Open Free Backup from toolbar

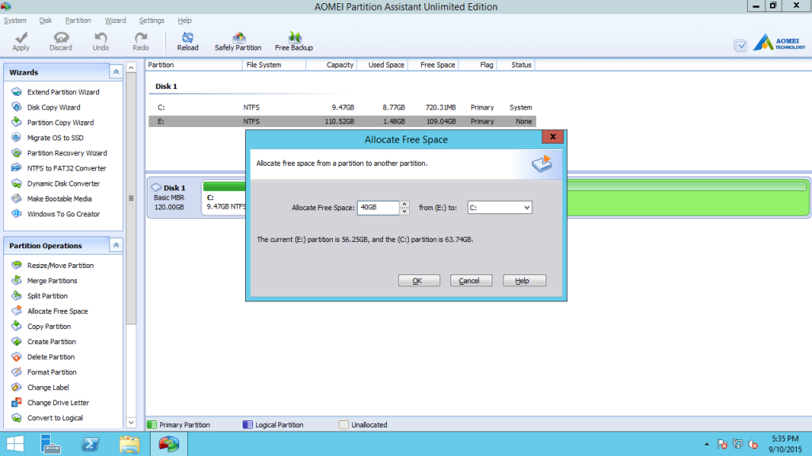coord(293,41)
